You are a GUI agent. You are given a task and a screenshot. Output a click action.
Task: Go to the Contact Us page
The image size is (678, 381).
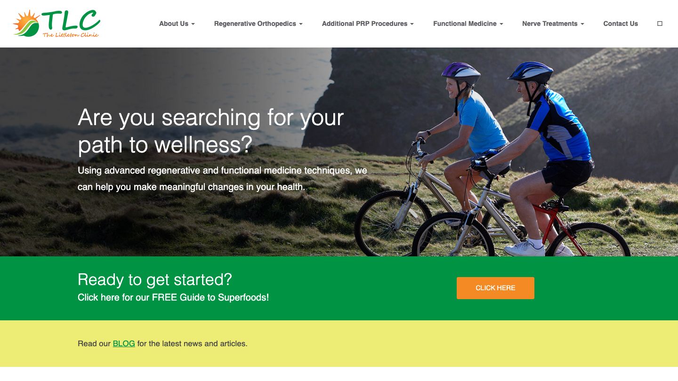click(621, 24)
